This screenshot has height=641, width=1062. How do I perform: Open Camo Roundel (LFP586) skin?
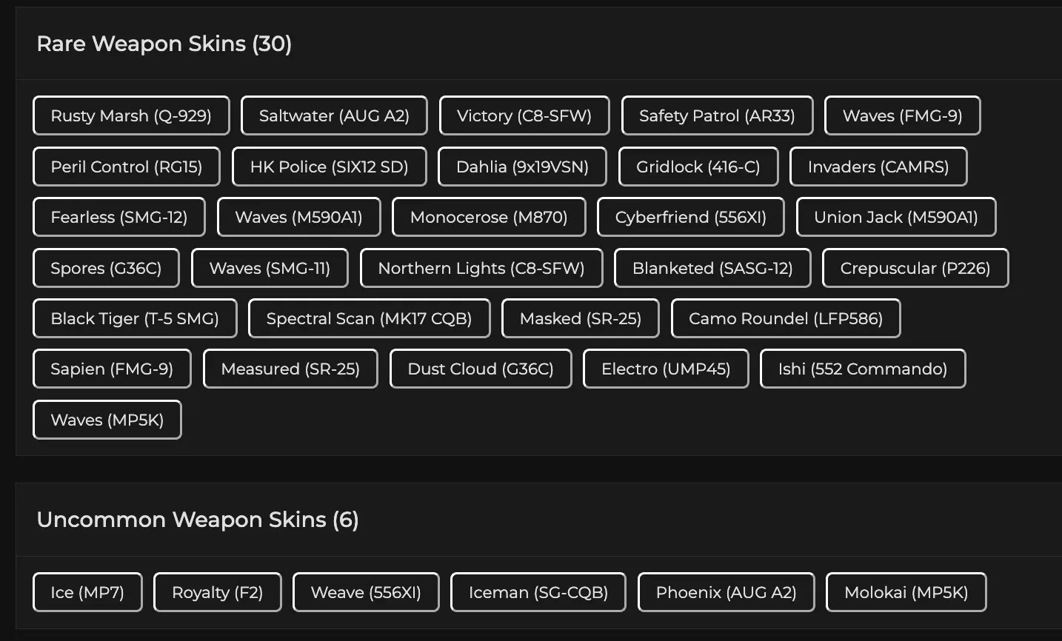pyautogui.click(x=786, y=318)
